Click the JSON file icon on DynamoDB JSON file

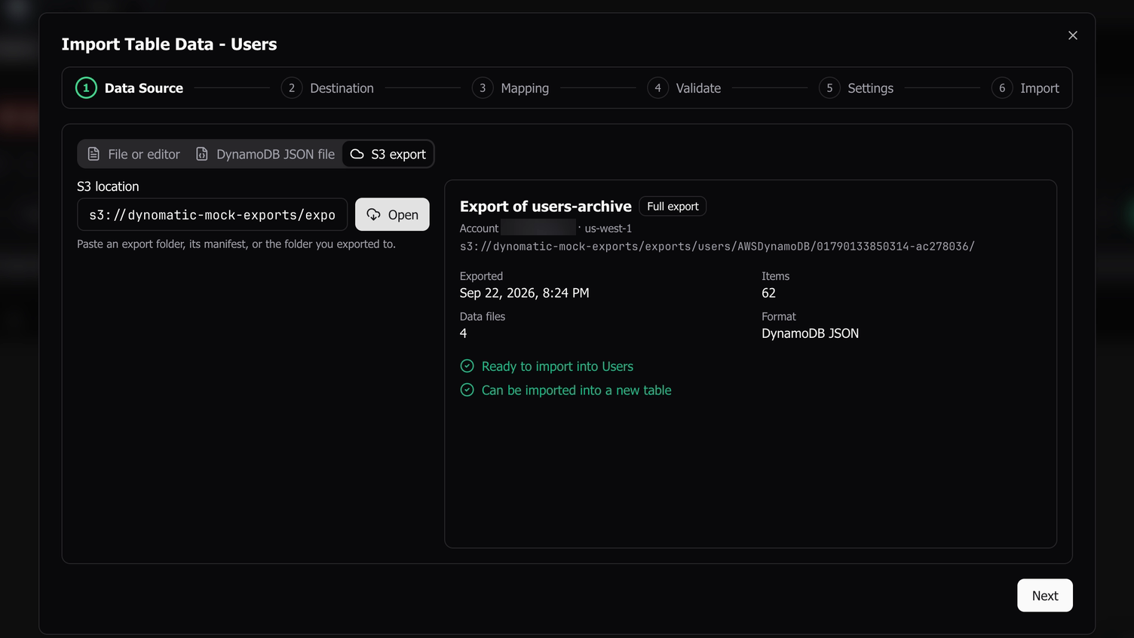pyautogui.click(x=202, y=154)
